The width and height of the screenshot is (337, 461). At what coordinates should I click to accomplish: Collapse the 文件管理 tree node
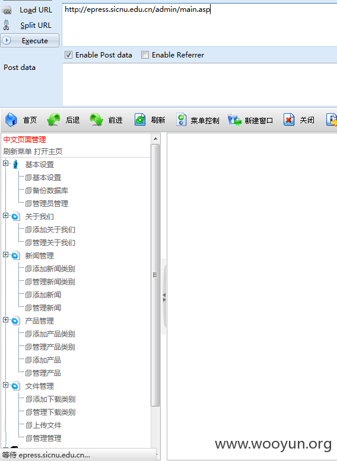[5, 385]
